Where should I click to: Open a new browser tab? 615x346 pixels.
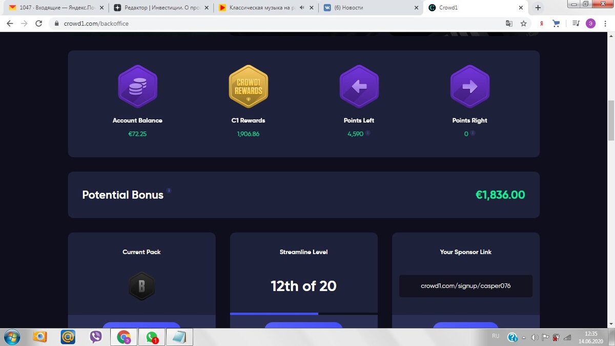(x=538, y=8)
